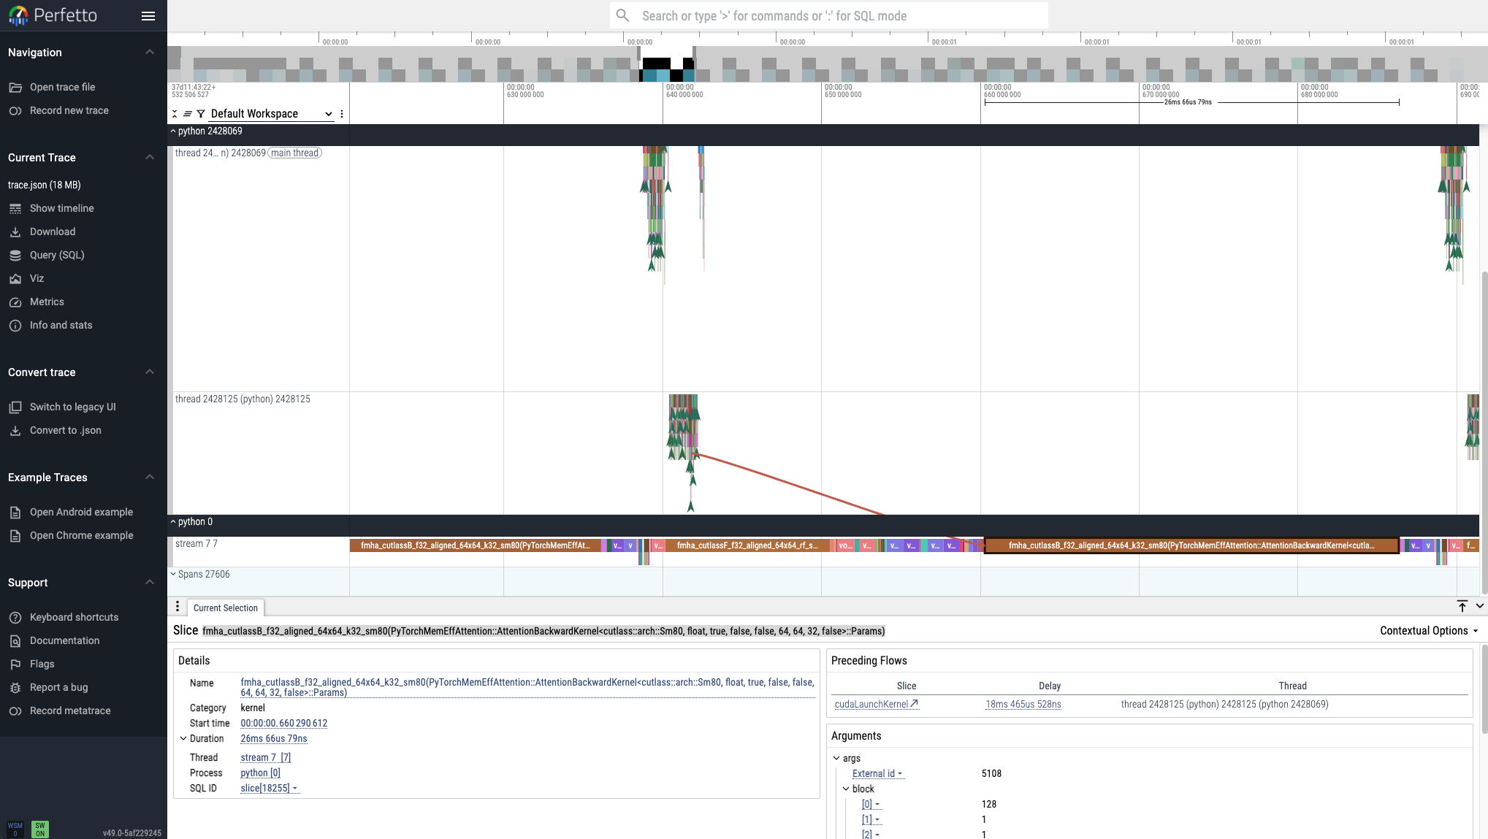This screenshot has width=1488, height=839.
Task: Click Query (SQL) in the sidebar
Action: [57, 255]
